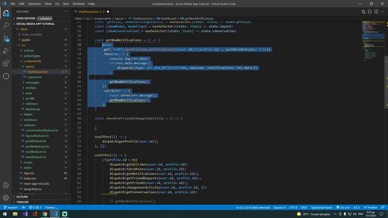Click Ln 32, Col 9 cursor position status
This screenshot has height=218, width=388.
pos(253,207)
